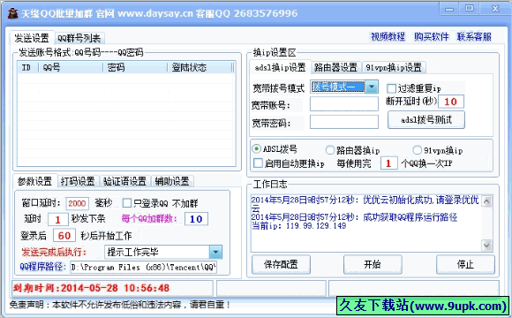The image size is (512, 318).
Task: Enable 过滤重复ip checkbox
Action: coord(391,88)
